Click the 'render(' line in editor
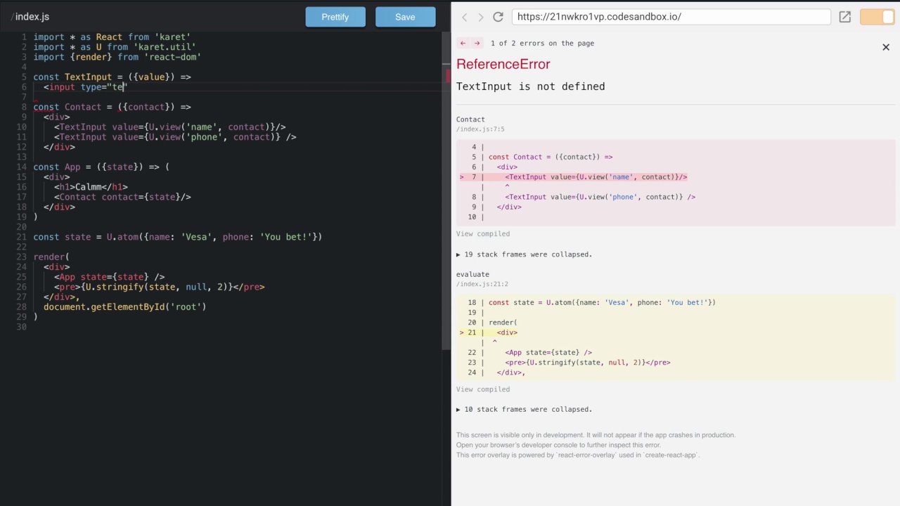 tap(51, 257)
